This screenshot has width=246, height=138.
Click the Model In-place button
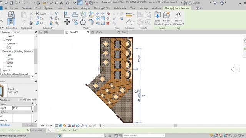(166, 19)
